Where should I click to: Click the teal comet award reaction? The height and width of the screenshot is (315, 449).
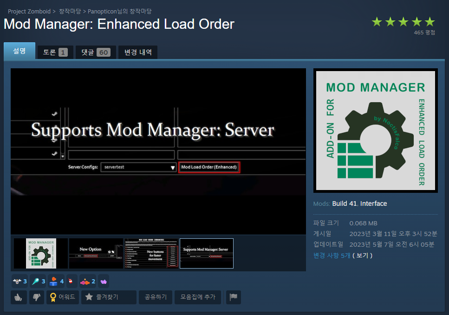(x=39, y=282)
